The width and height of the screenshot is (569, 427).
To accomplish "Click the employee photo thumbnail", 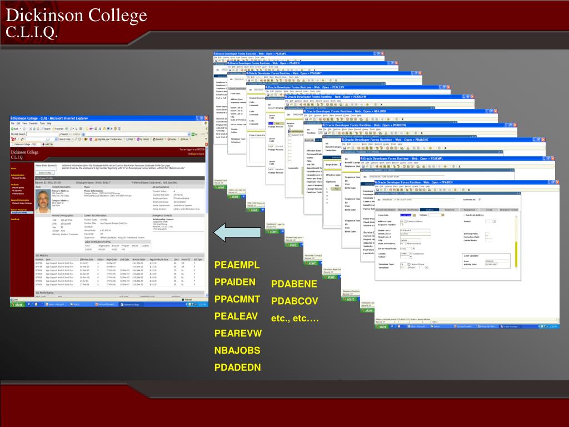I will click(43, 201).
